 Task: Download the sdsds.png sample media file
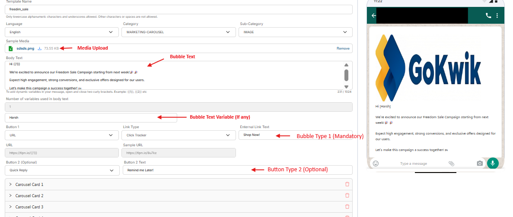tap(40, 48)
